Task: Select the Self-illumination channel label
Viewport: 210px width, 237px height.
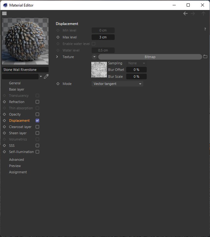Action: click(x=21, y=152)
